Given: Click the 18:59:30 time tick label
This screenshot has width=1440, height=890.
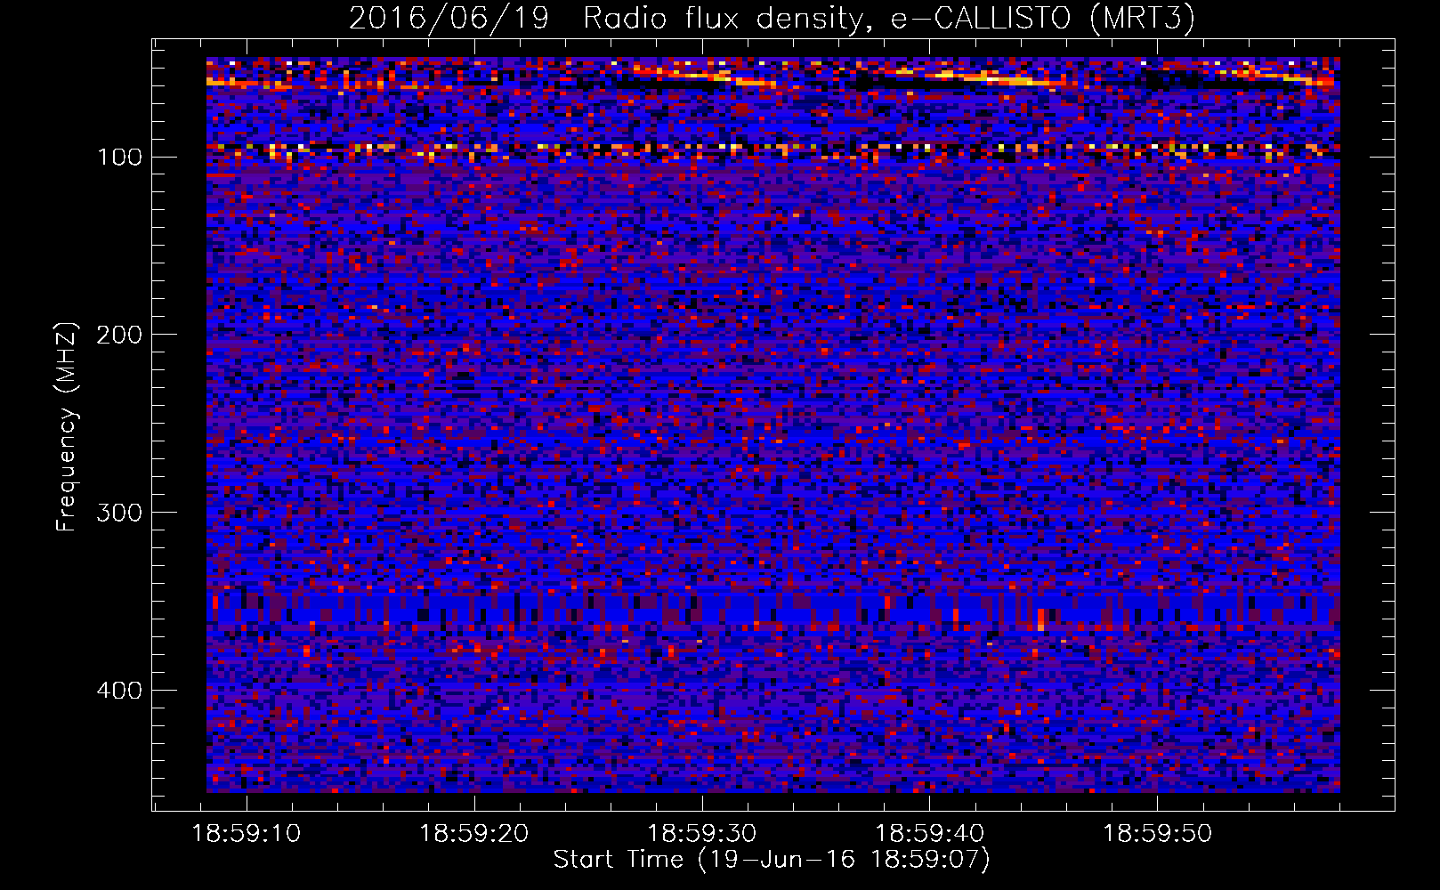Looking at the screenshot, I should 702,834.
